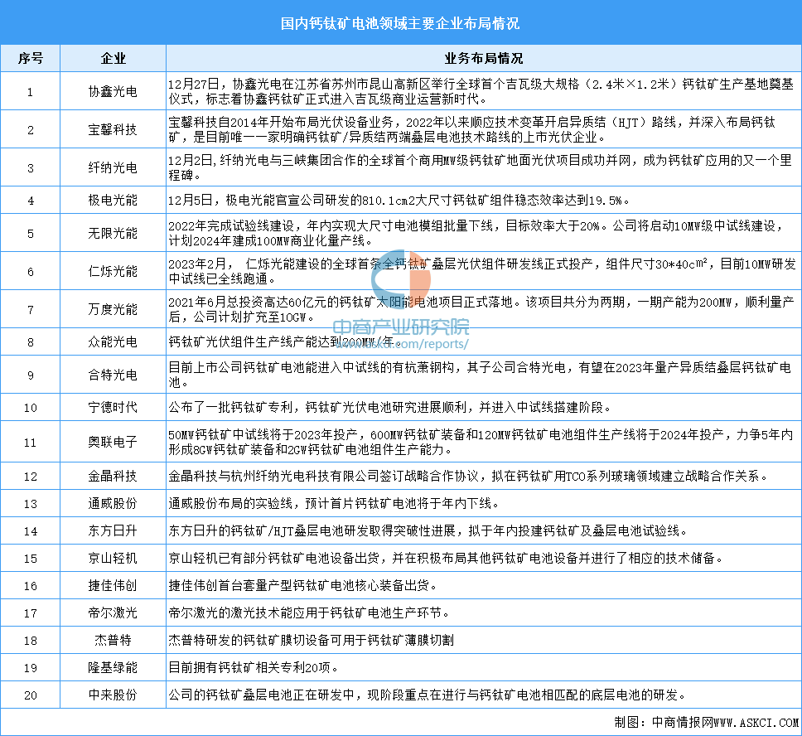This screenshot has width=802, height=736.
Task: Click the description starting "杰普特研发的钙钛矿膜切设备"
Action: (311, 641)
